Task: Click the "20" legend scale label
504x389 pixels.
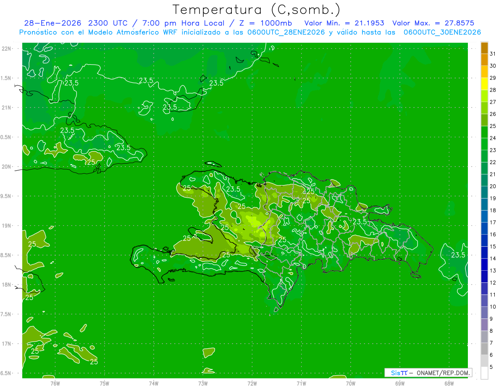Action: [x=493, y=186]
